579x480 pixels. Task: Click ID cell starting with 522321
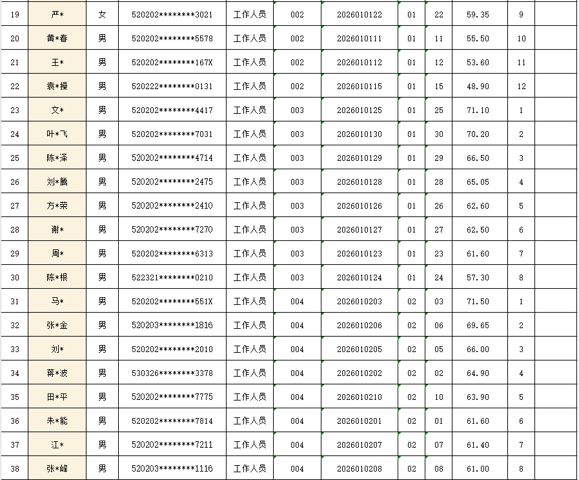[172, 277]
